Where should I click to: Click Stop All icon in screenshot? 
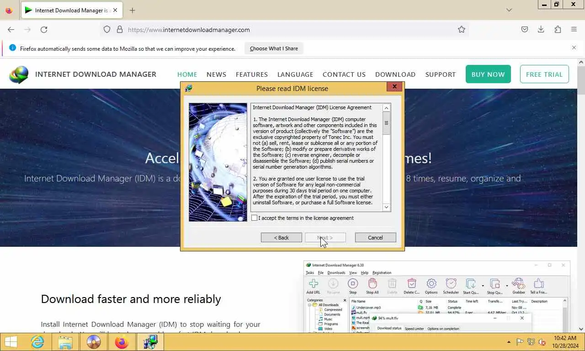pos(372,287)
